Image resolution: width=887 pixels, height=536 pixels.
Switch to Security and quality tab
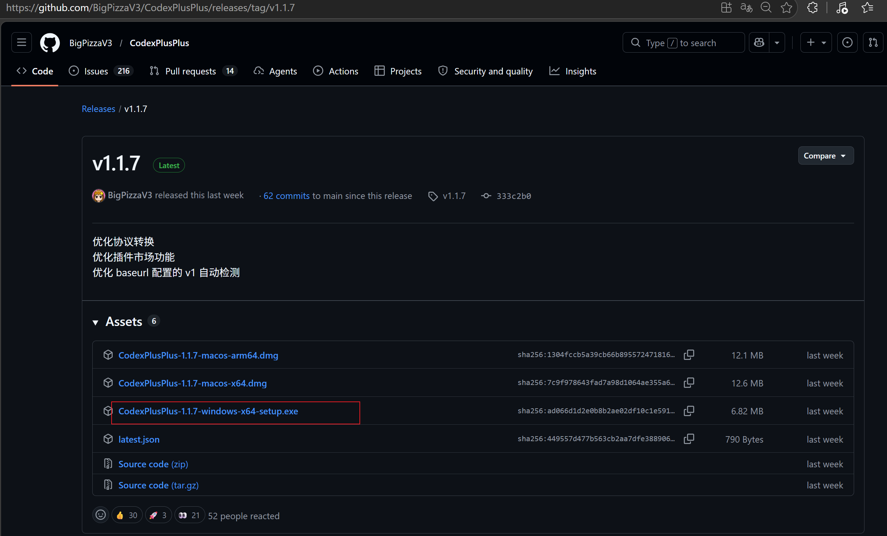point(486,71)
